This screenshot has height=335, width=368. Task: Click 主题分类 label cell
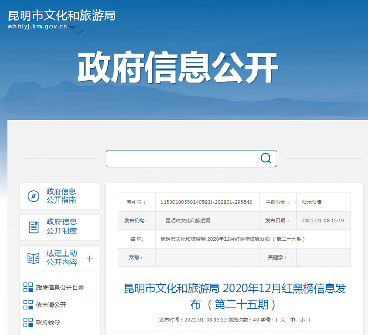pyautogui.click(x=278, y=202)
